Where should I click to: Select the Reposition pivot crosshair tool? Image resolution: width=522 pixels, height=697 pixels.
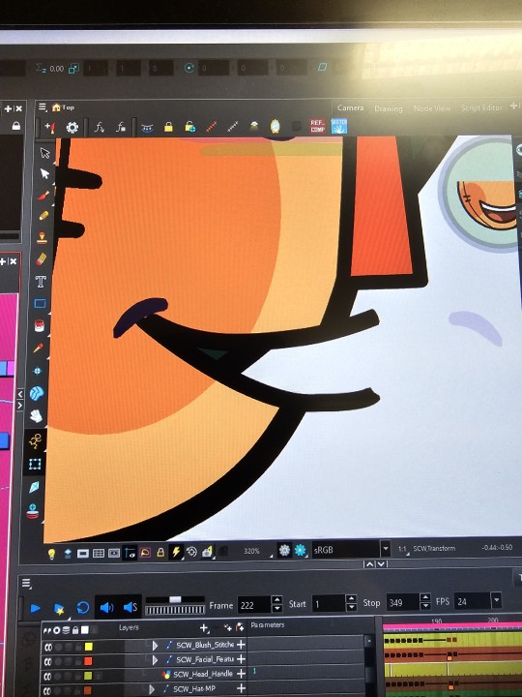click(x=38, y=370)
